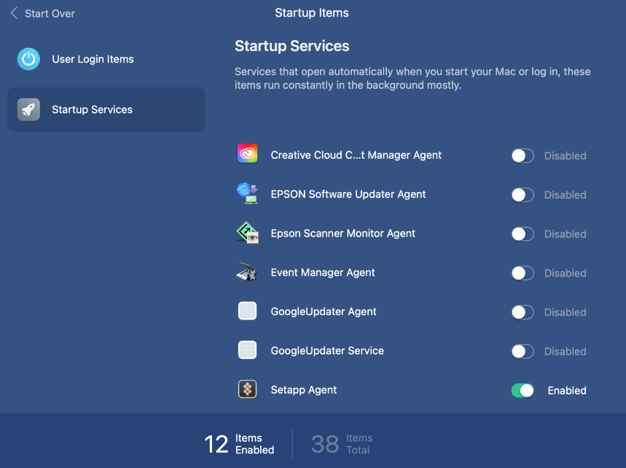The width and height of the screenshot is (626, 468).
Task: Click the GoogleUpdater Service placeholder icon
Action: point(247,350)
